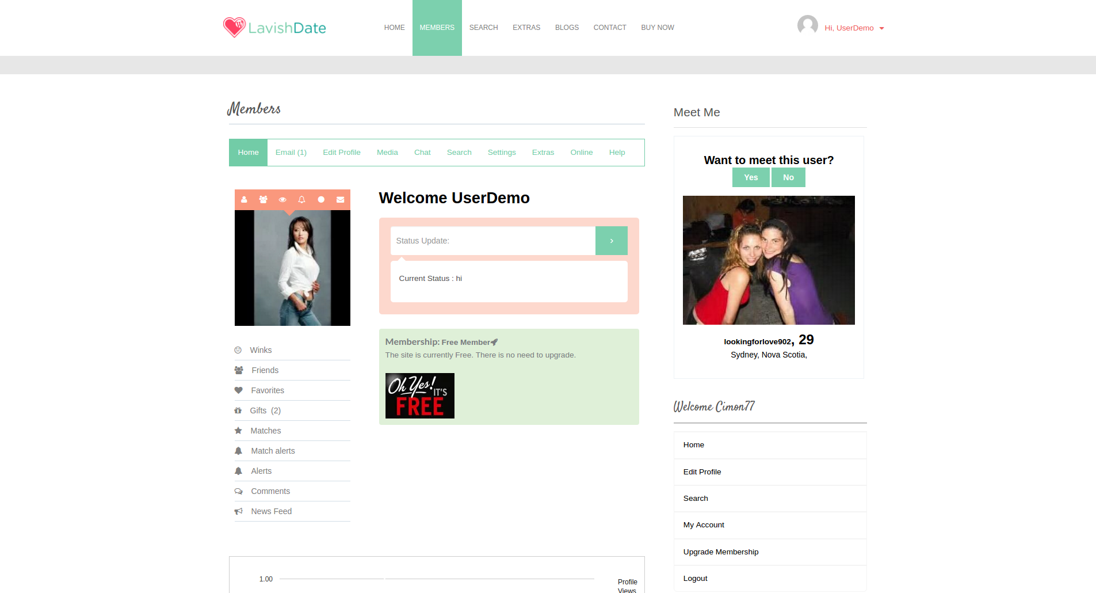Switch to the Media tab

pos(387,153)
